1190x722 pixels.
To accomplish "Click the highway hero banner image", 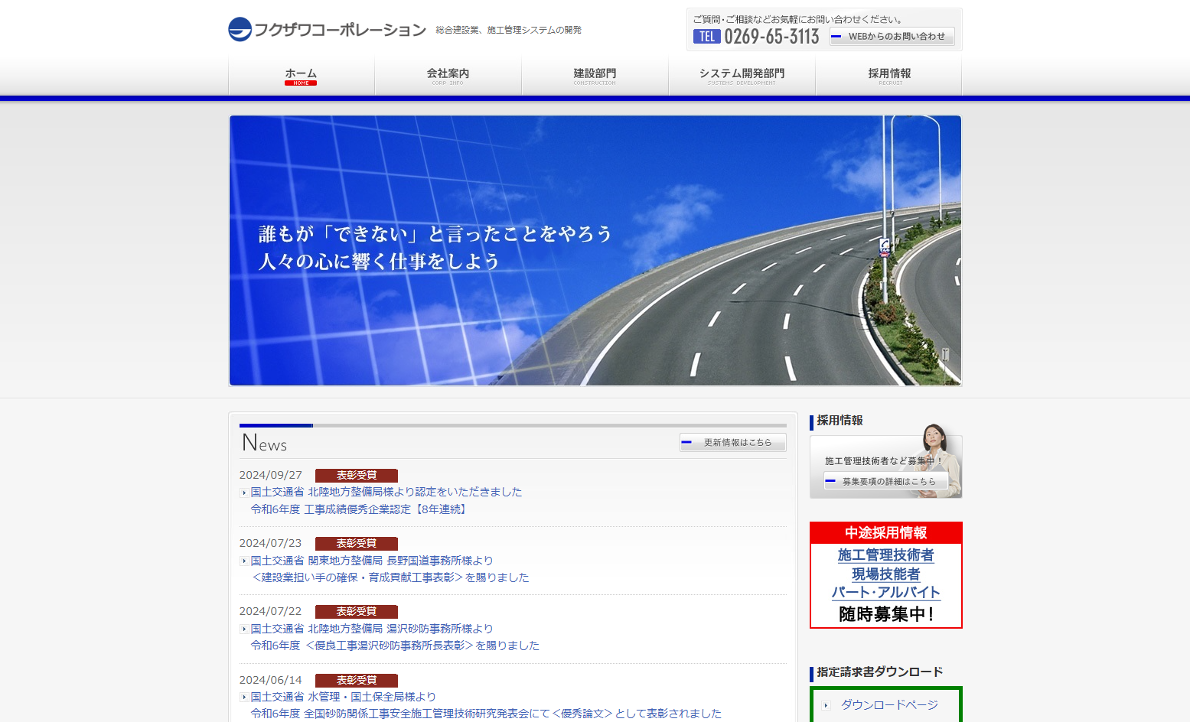I will (595, 251).
